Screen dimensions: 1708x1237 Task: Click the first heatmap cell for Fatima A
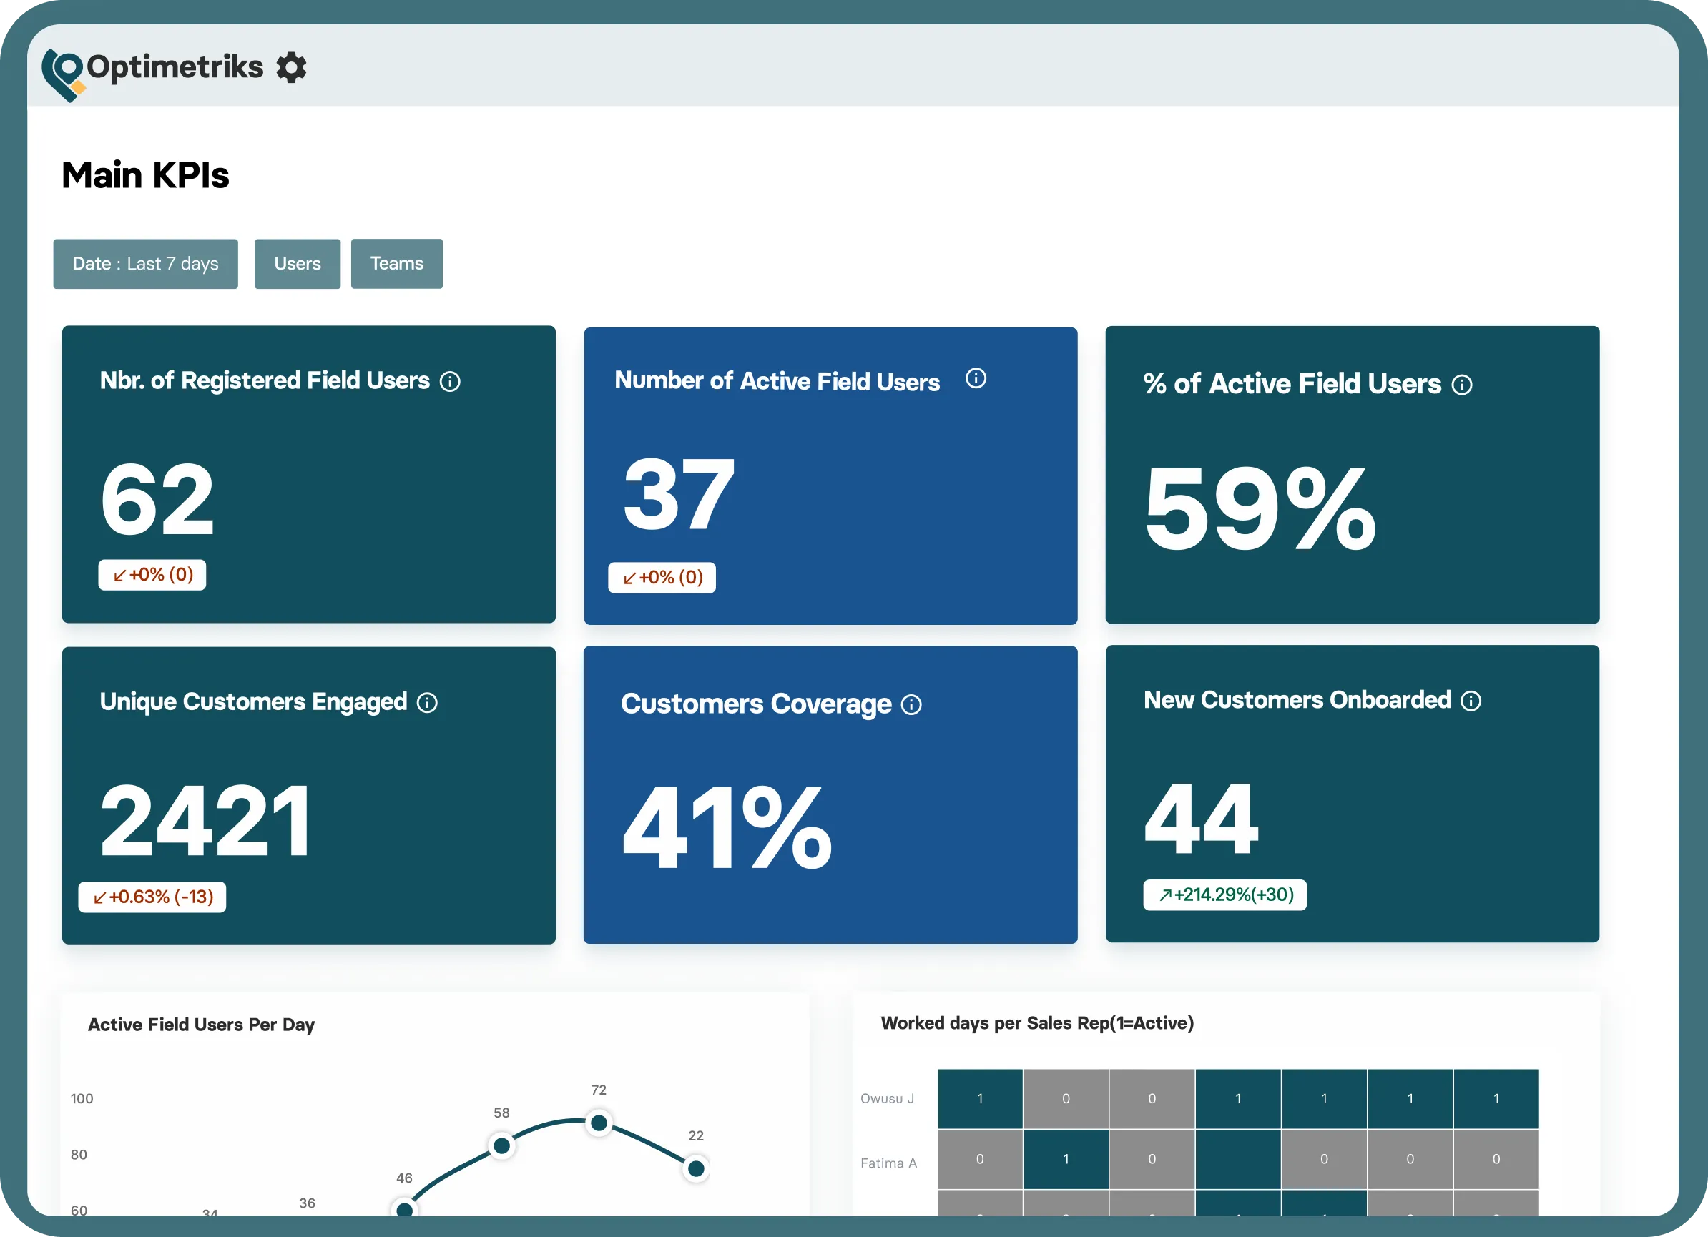(980, 1158)
